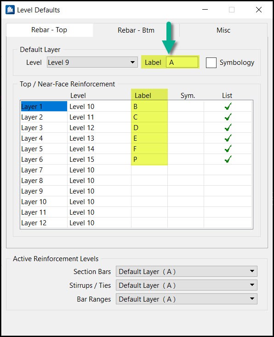Click the Default Layer Label field
The height and width of the screenshot is (337, 274).
click(182, 63)
